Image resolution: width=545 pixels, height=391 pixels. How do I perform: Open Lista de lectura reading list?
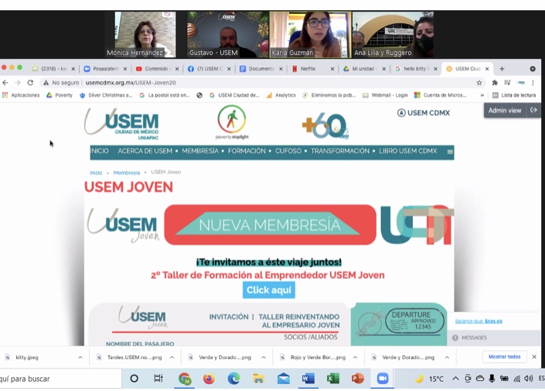(514, 95)
